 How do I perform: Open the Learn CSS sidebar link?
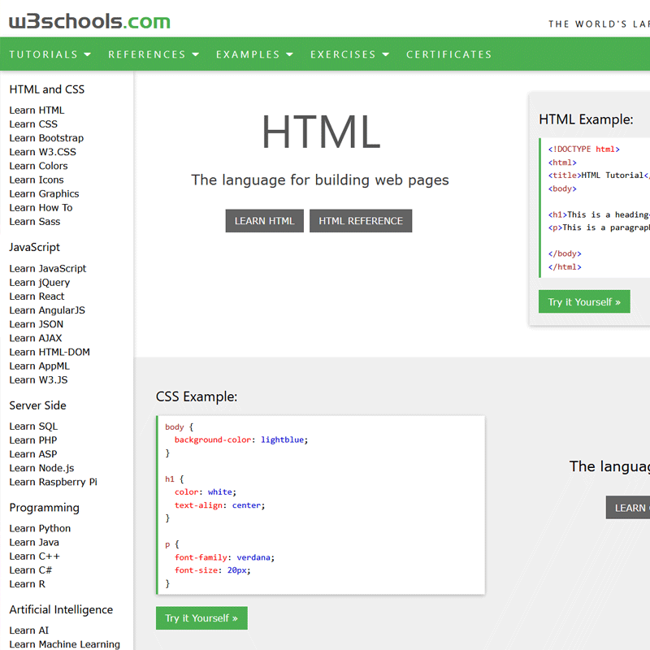tap(32, 123)
